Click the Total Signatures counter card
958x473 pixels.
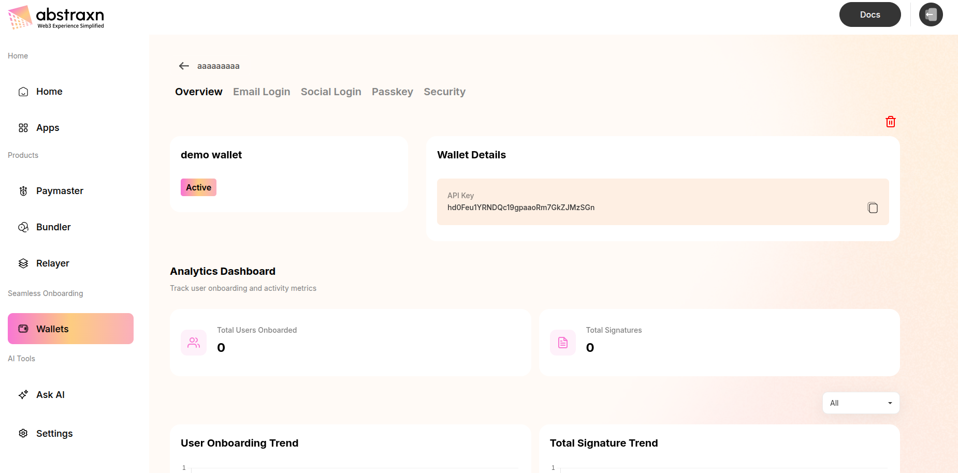[x=719, y=343]
